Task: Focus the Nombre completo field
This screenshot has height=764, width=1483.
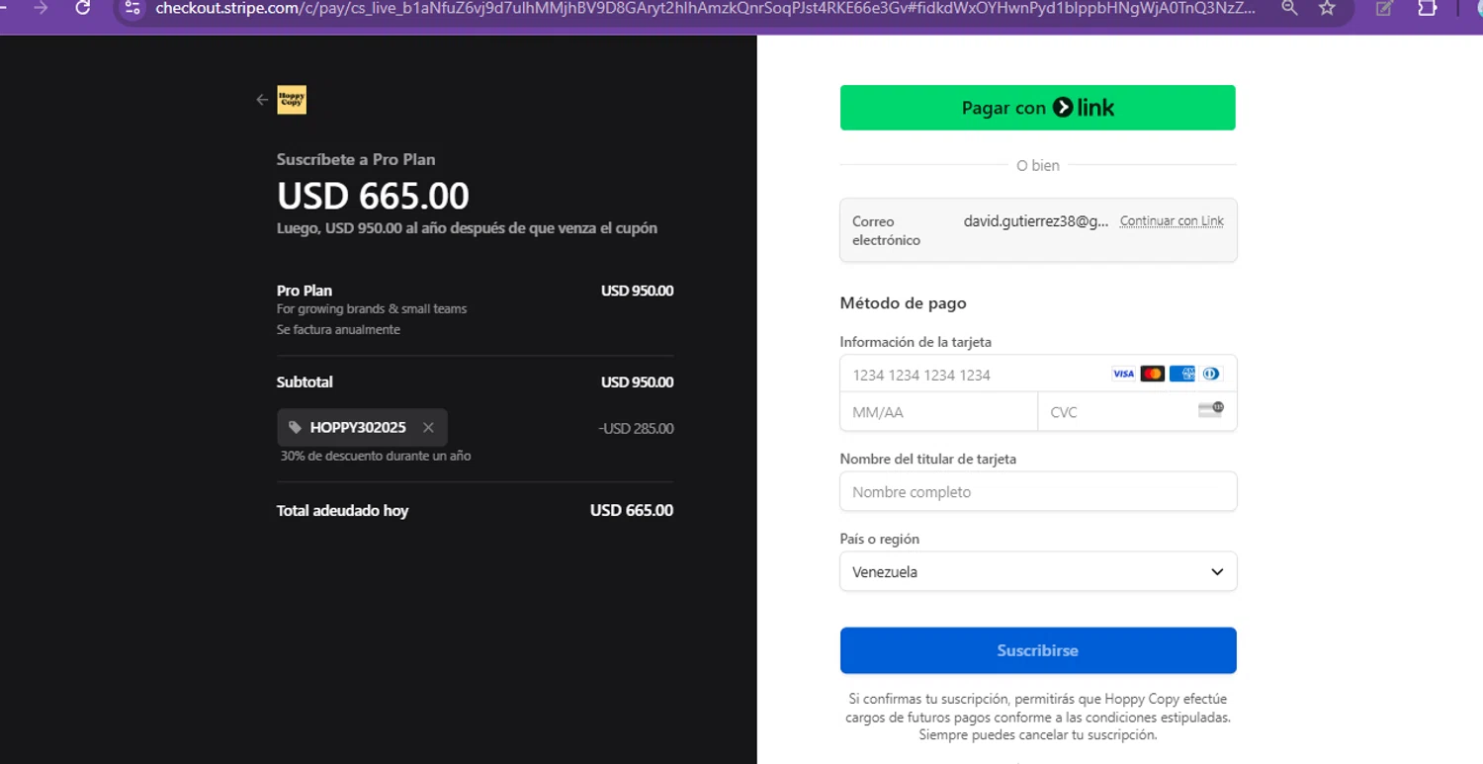Action: [x=1038, y=491]
